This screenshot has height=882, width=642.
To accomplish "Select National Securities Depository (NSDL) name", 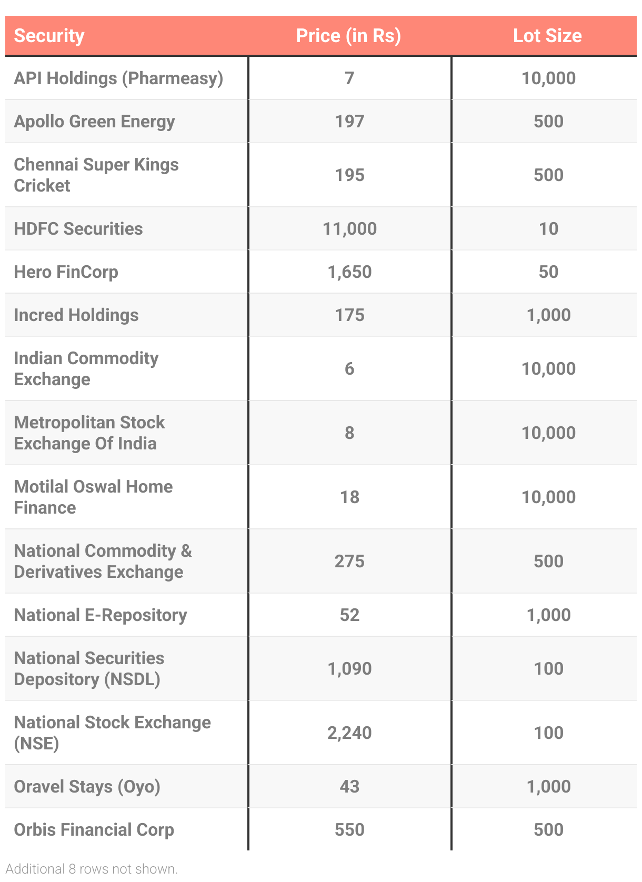I will coord(89,668).
